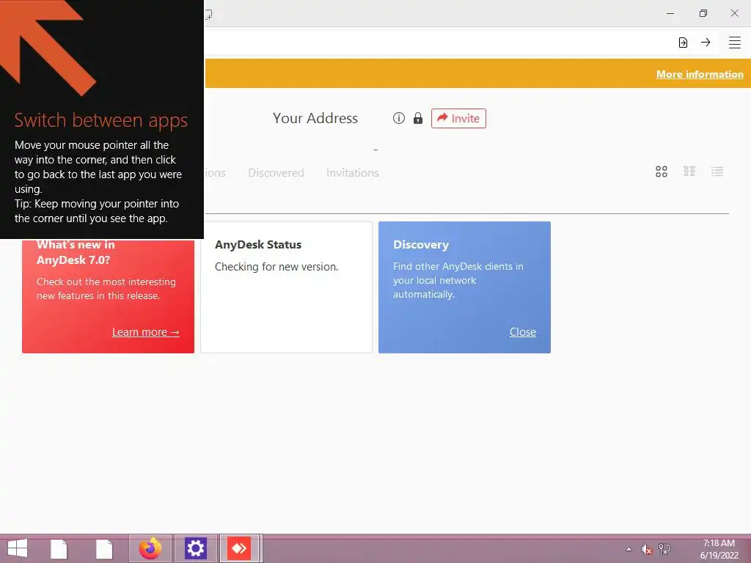Click the 'Your Address' label
Screen dimensions: 751x563
point(315,118)
